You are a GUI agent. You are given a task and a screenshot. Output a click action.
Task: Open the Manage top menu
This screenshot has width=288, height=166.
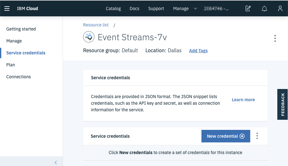[181, 8]
